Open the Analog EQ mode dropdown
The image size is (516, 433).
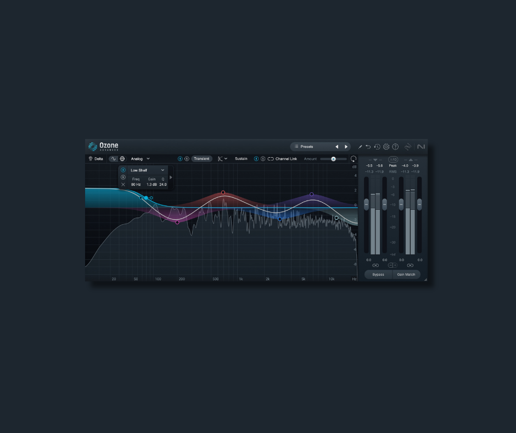click(x=137, y=159)
